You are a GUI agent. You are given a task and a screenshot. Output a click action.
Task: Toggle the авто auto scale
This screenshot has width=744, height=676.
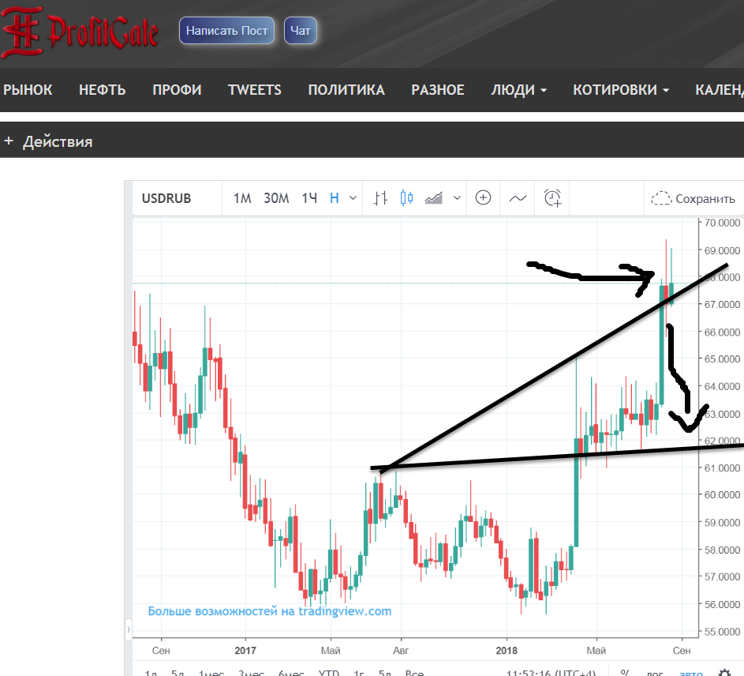[x=691, y=672]
